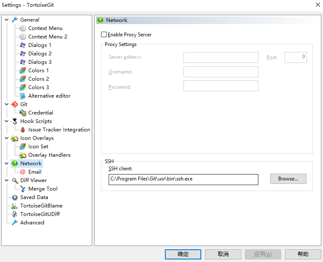Click the Diff Viewer magnifier icon
The height and width of the screenshot is (262, 323).
click(15, 180)
